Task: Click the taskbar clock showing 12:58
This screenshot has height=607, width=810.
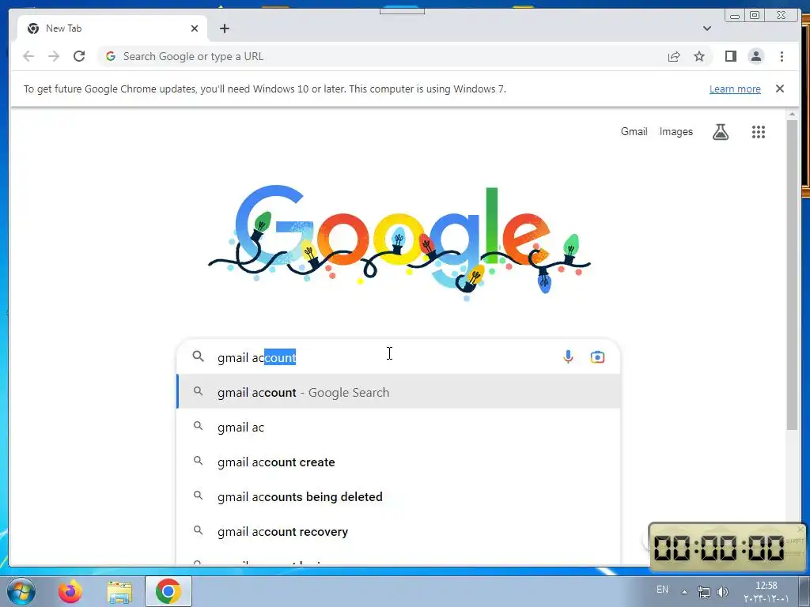Action: [766, 591]
